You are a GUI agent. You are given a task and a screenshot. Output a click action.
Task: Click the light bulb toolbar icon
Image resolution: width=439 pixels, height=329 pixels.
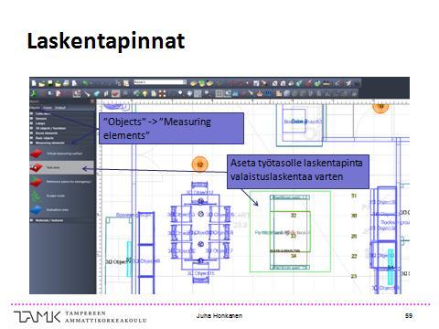[145, 93]
